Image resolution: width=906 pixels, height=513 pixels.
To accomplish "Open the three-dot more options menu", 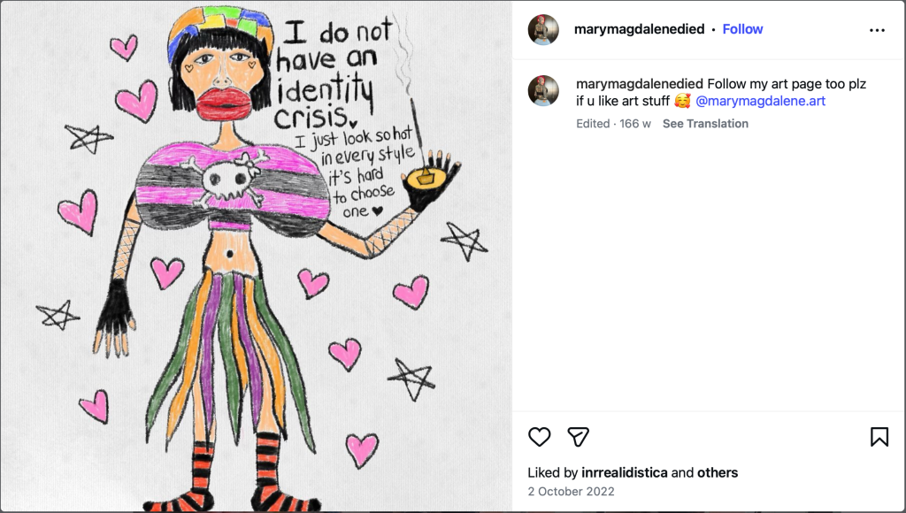I will (877, 30).
